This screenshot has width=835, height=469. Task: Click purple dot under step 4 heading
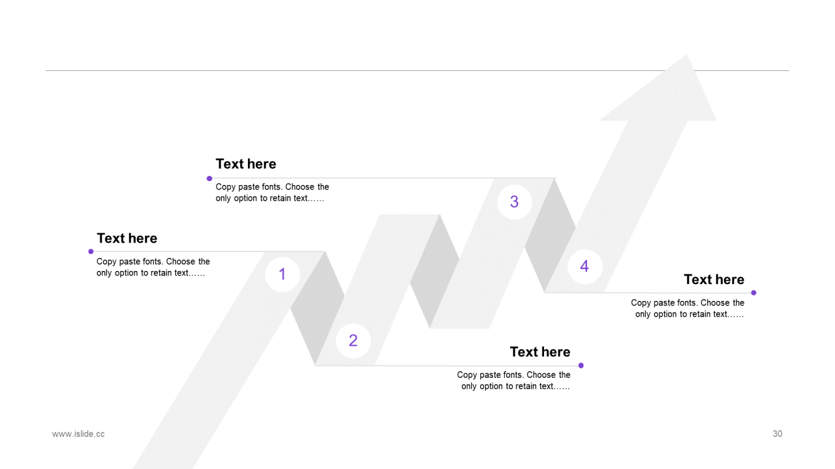[753, 293]
